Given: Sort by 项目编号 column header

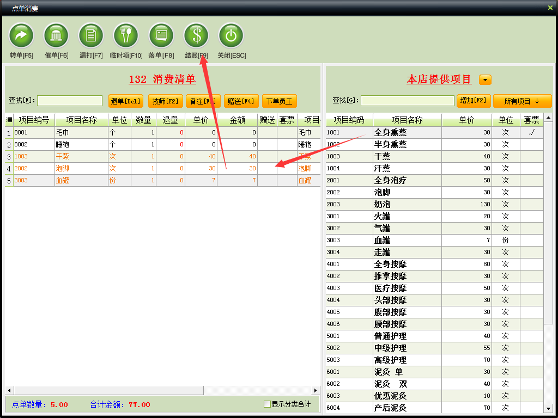Looking at the screenshot, I should [x=34, y=120].
